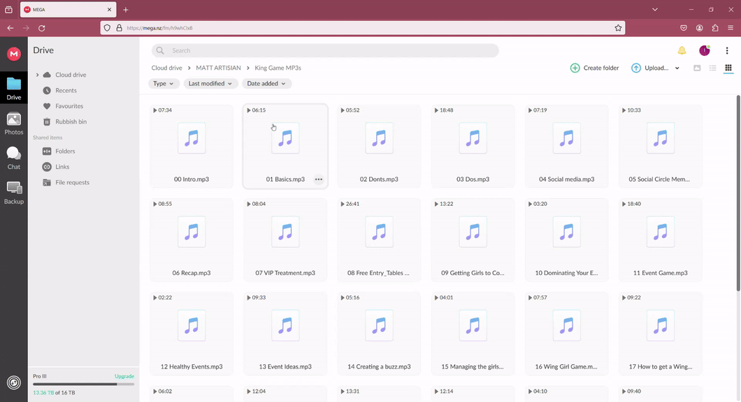Open the Backup section in the left rail
The image size is (741, 402).
point(14,193)
